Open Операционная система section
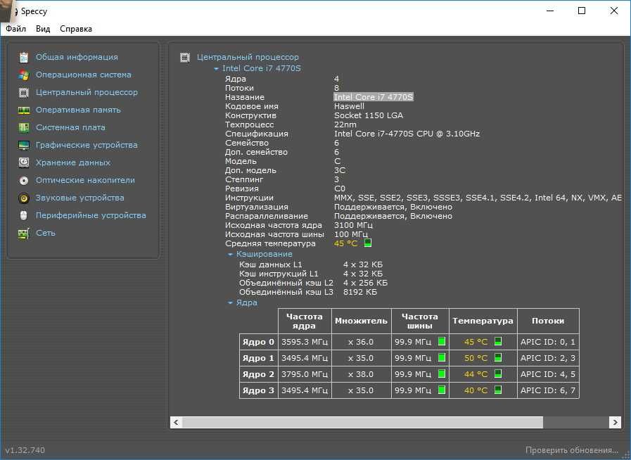Viewport: 631px width, 460px height. [x=83, y=75]
